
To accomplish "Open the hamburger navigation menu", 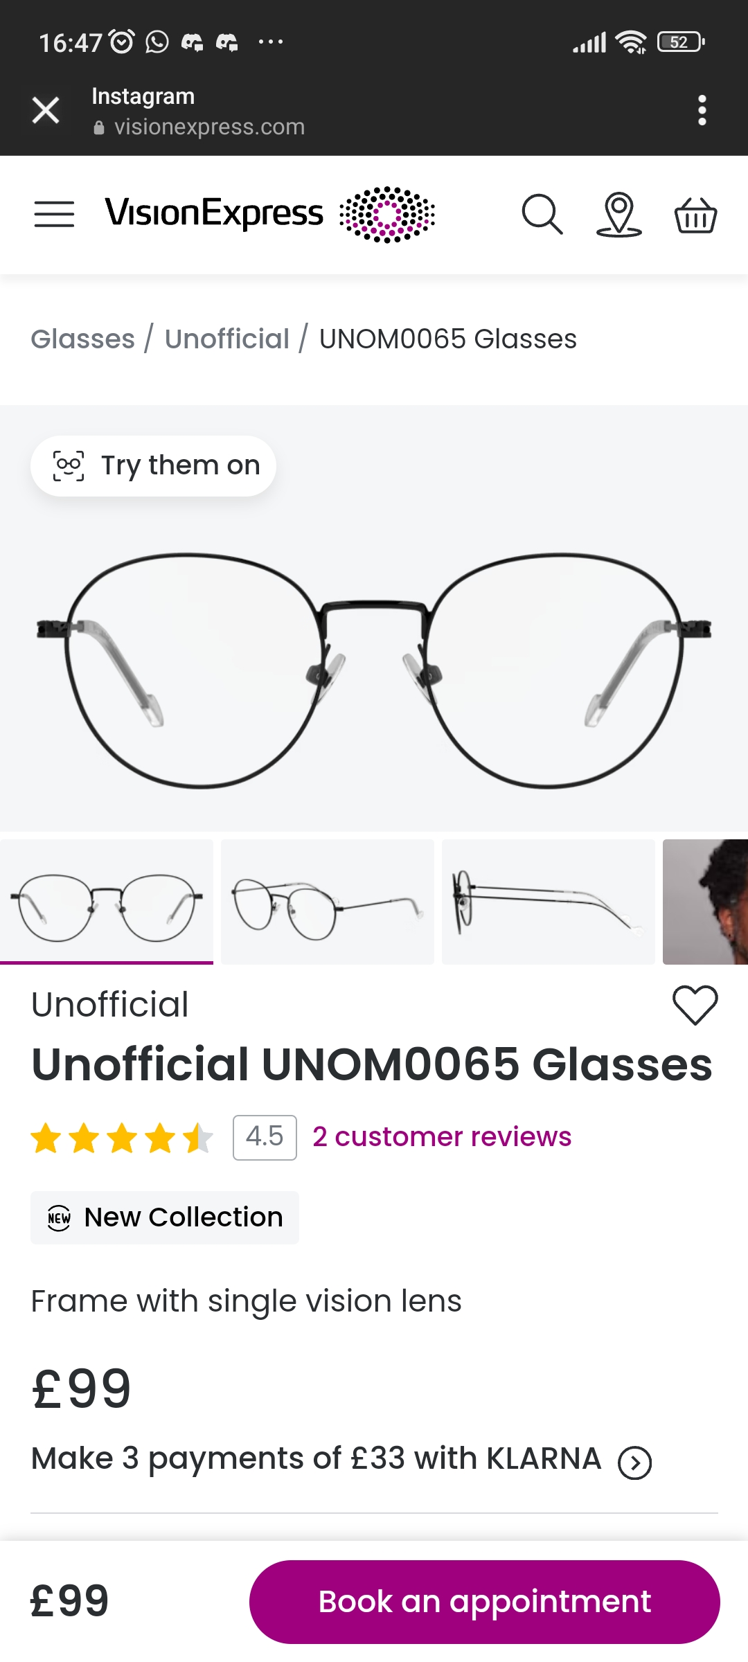I will (x=54, y=214).
